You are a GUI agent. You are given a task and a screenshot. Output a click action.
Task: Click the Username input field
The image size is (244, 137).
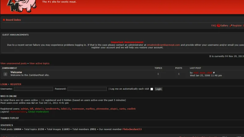[x=33, y=89]
